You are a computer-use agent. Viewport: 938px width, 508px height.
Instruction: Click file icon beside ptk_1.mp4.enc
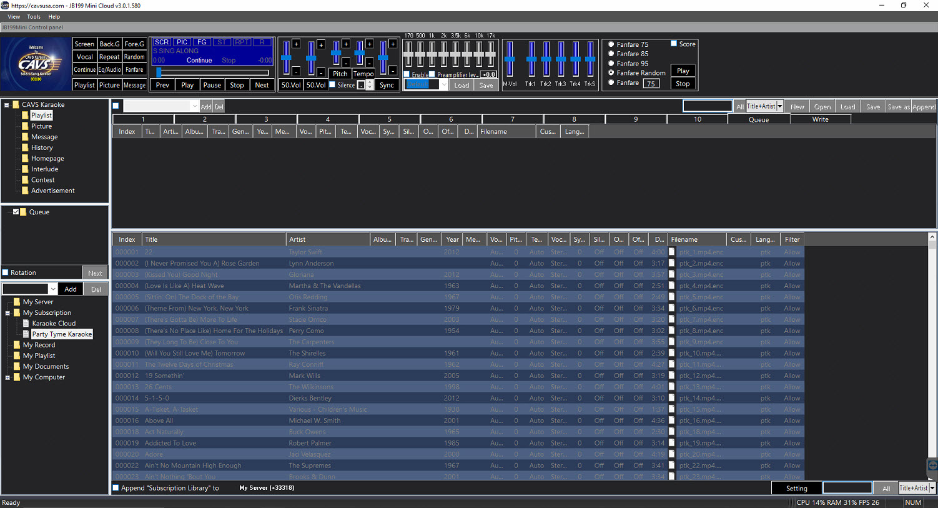click(x=672, y=252)
